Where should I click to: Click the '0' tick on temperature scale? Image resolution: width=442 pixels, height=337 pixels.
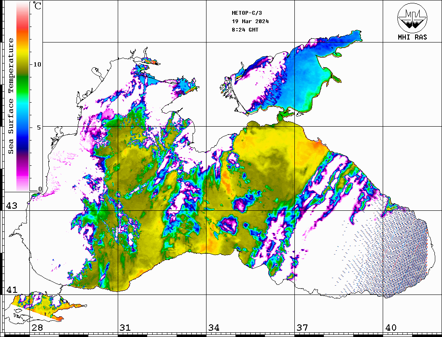(x=40, y=189)
